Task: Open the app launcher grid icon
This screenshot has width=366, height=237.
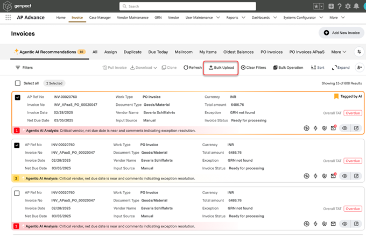Action: point(8,17)
